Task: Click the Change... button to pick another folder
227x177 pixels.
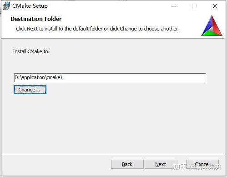Action: pos(30,90)
